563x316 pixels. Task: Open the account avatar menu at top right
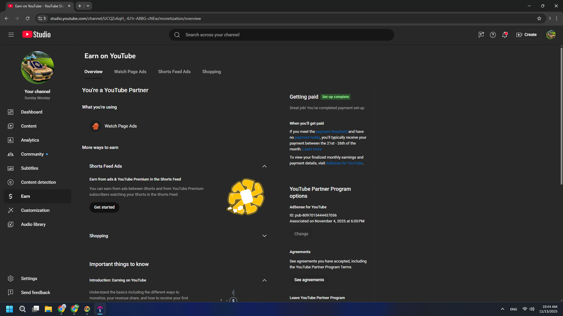coord(551,35)
